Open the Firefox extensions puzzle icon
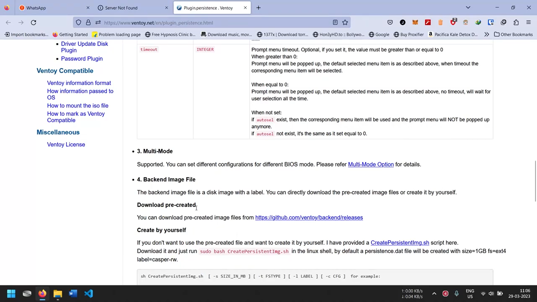537x302 pixels. click(516, 22)
